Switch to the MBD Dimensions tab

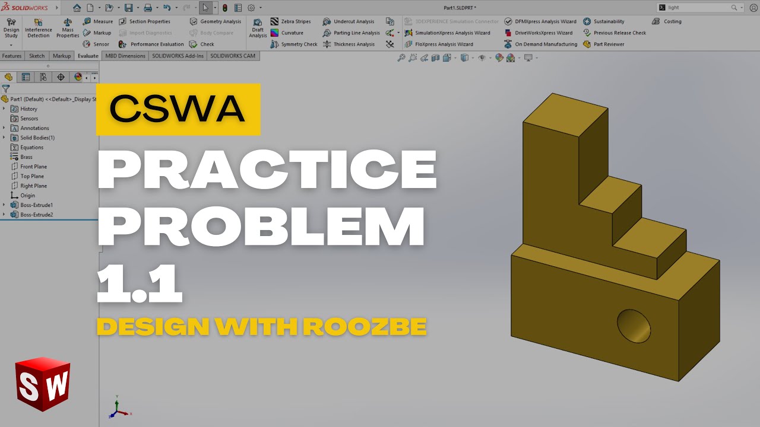pyautogui.click(x=125, y=56)
